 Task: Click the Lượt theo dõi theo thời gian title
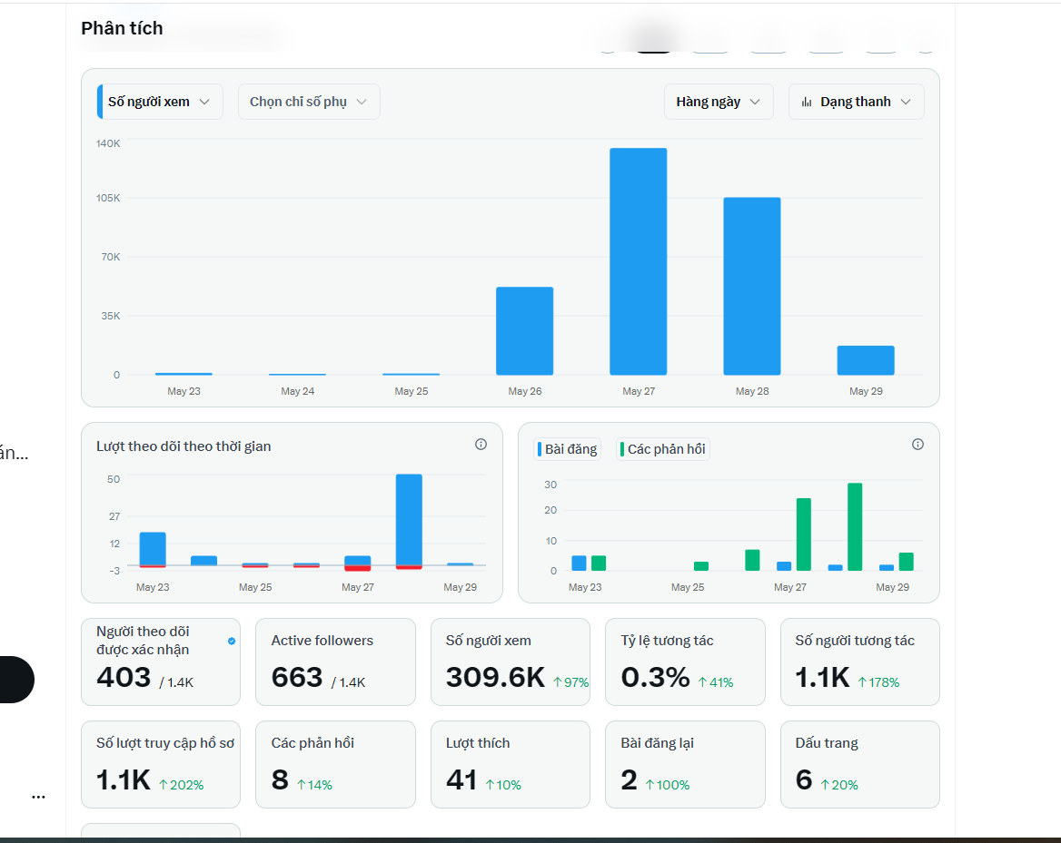[x=183, y=446]
